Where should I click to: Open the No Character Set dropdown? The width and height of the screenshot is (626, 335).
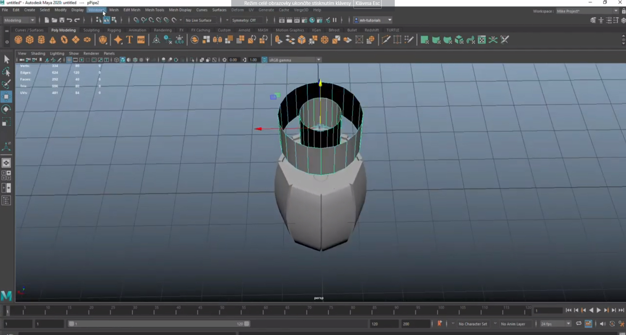(474, 324)
